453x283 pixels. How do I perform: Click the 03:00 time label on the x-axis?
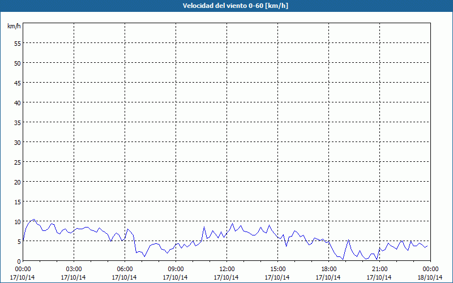click(74, 269)
